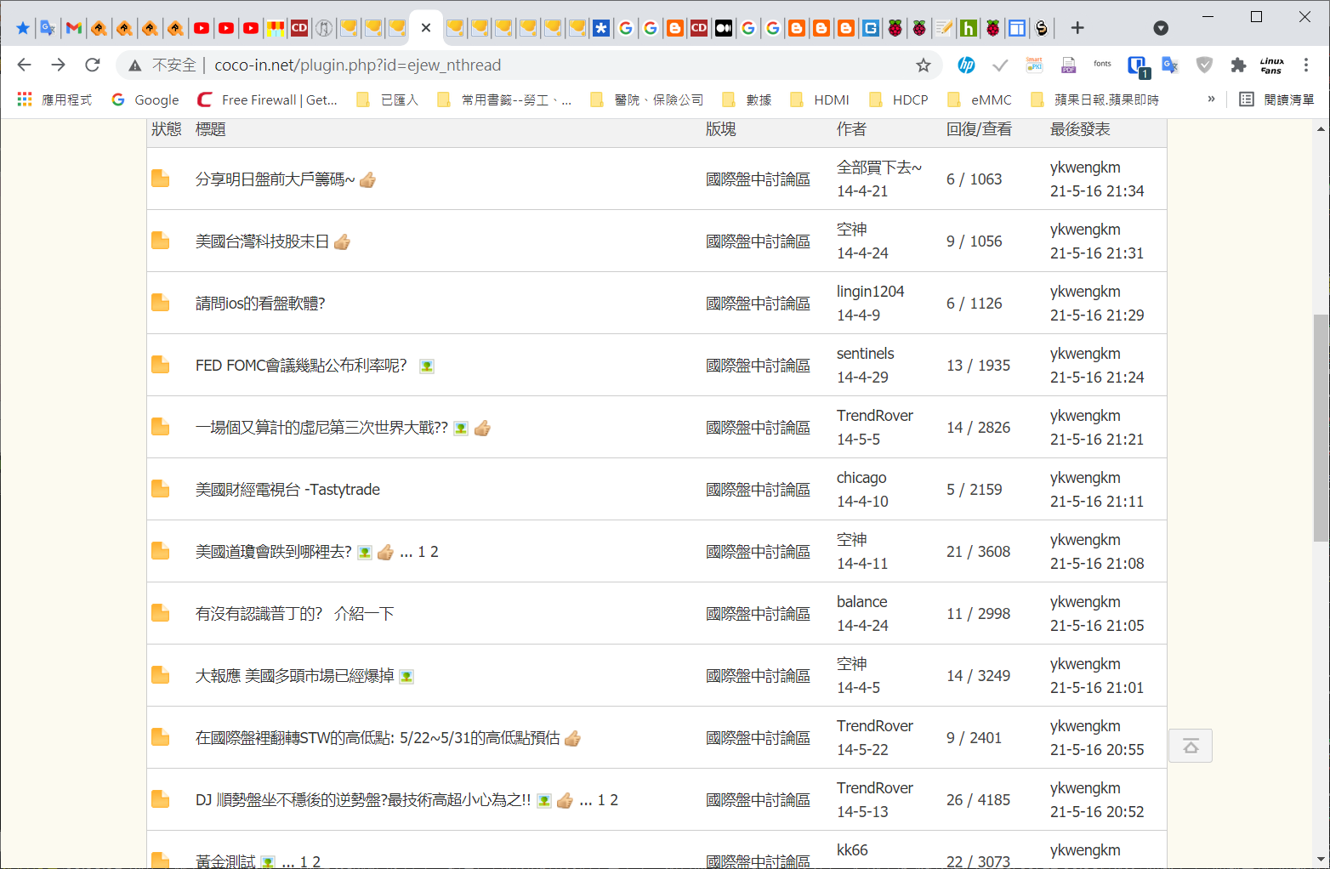Image resolution: width=1330 pixels, height=869 pixels.
Task: Open the HP extension
Action: (966, 65)
